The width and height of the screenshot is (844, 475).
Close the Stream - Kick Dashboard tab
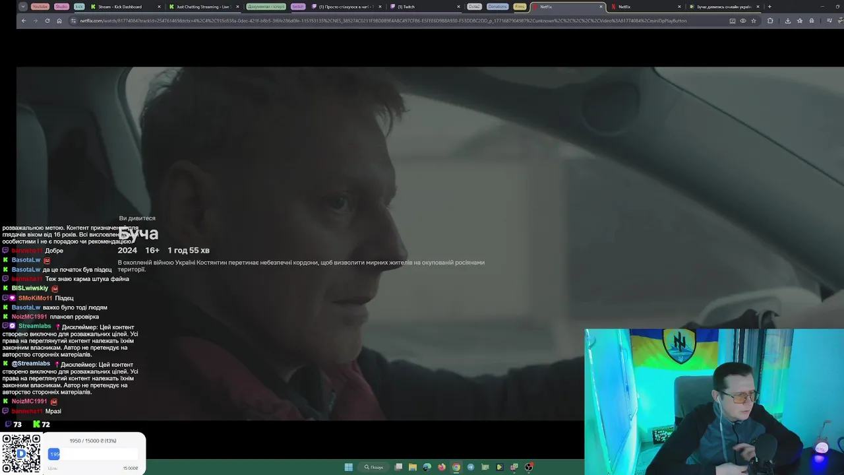(159, 7)
